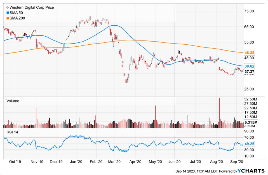
Task: Select the blue 49.25 RSI value tag
Action: [249, 144]
